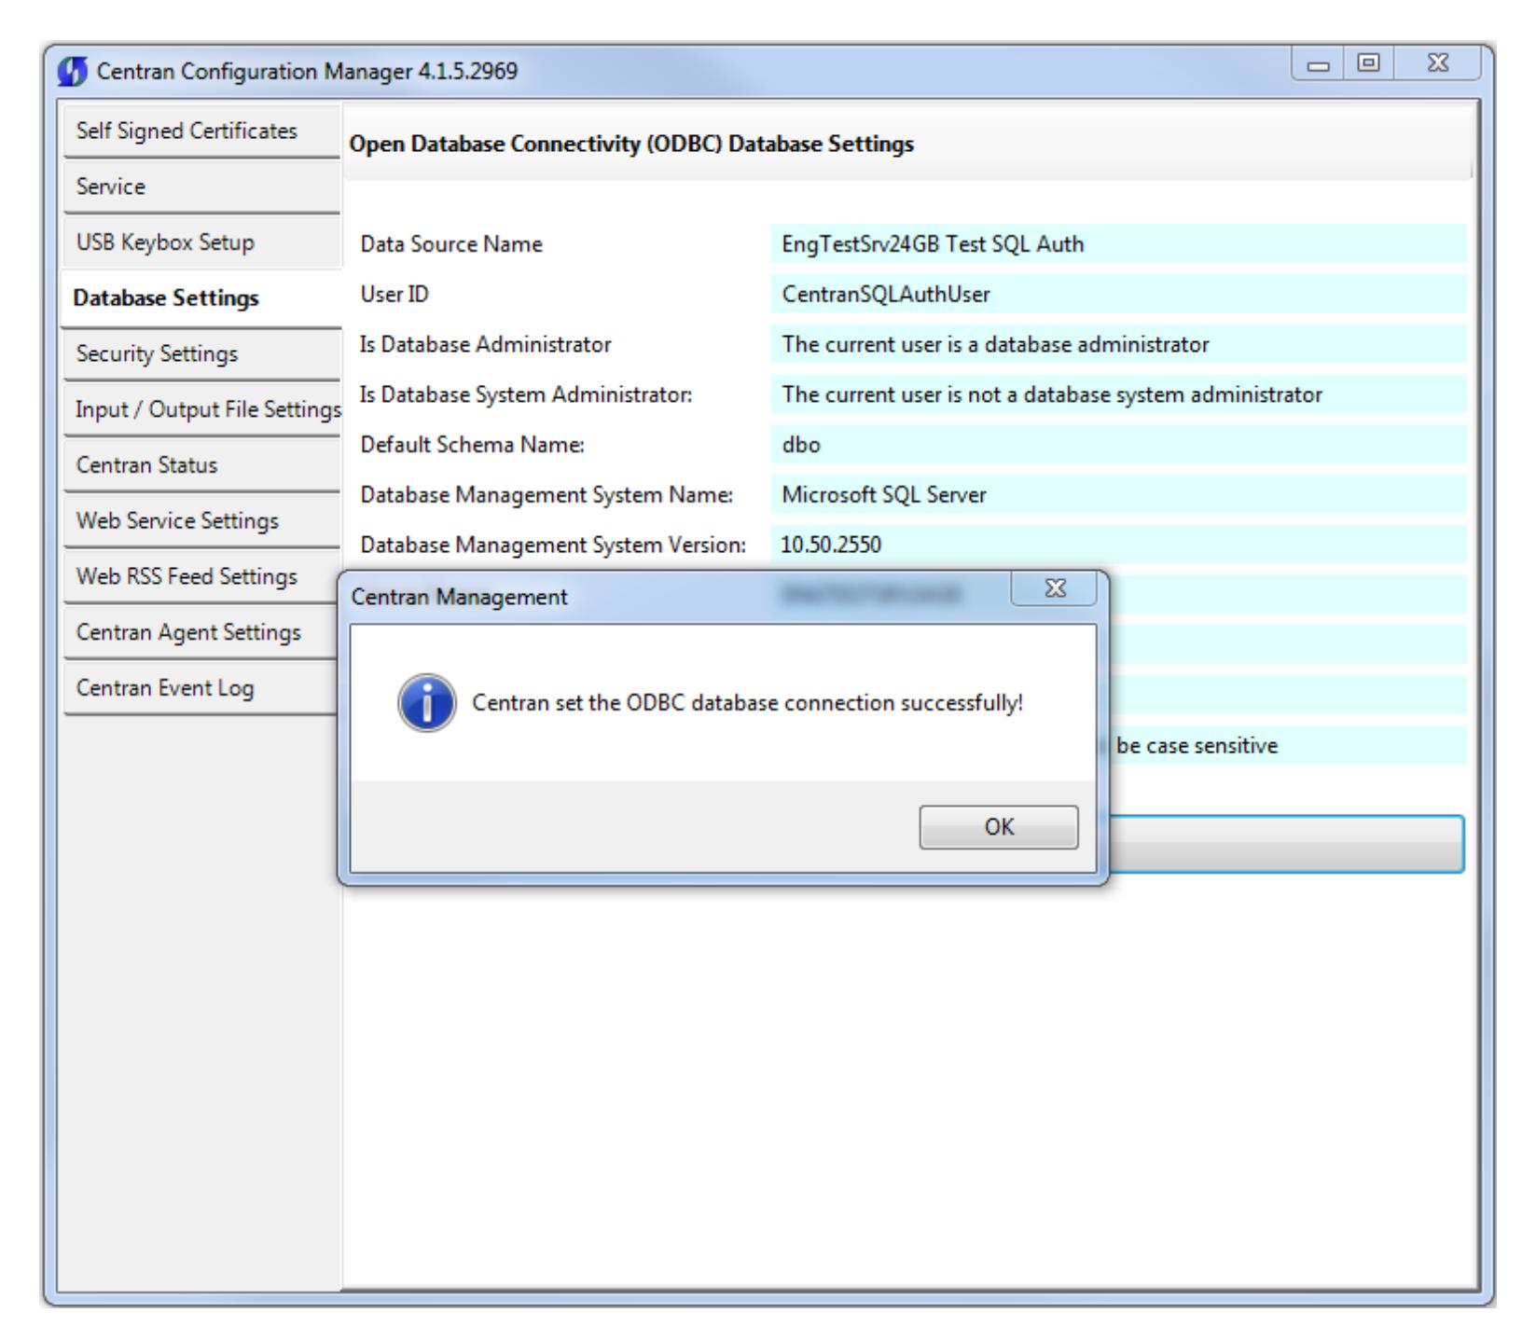Viewport: 1522px width, 1340px height.
Task: Click the Centran app icon in the title bar
Action: (72, 71)
